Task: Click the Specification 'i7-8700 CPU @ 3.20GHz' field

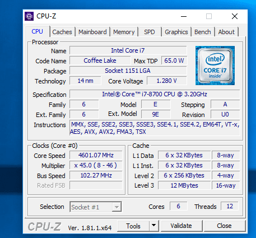Action: [x=155, y=94]
